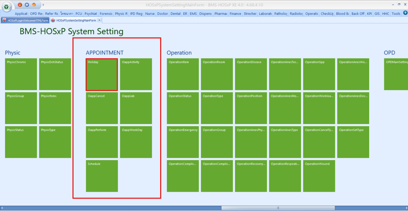
Task: Open the OperationItem tile
Action: pos(183,74)
